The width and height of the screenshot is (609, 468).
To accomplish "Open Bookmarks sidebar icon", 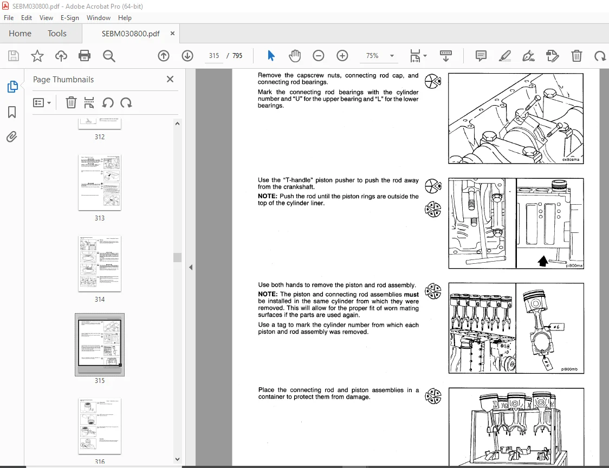I will click(12, 112).
